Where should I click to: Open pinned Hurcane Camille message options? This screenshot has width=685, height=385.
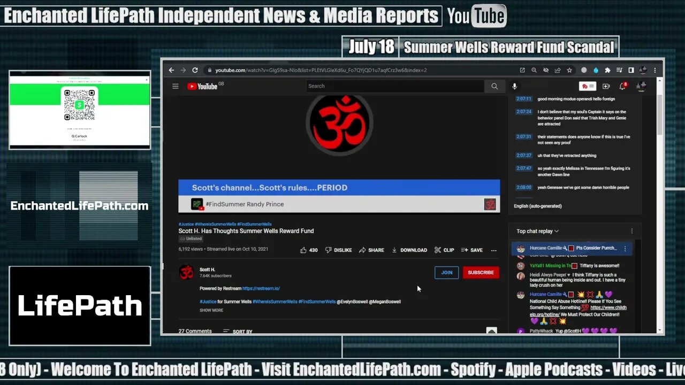tap(625, 249)
